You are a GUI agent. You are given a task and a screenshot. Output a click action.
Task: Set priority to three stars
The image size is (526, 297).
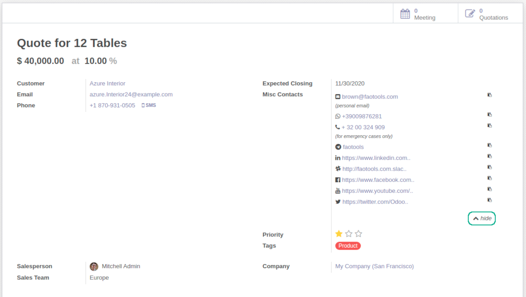coord(358,234)
